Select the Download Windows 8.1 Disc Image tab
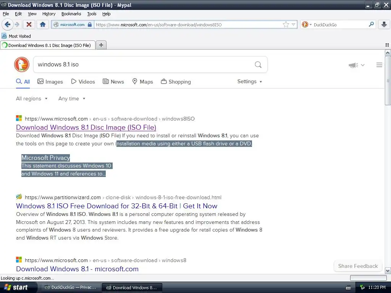Viewport: 391px width, 293px height. click(x=48, y=45)
